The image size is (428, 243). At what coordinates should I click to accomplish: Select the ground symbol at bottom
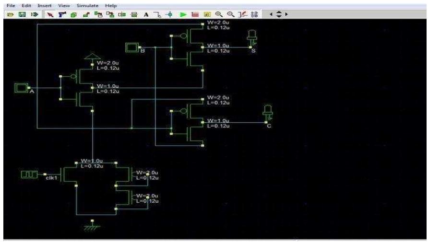pos(92,226)
